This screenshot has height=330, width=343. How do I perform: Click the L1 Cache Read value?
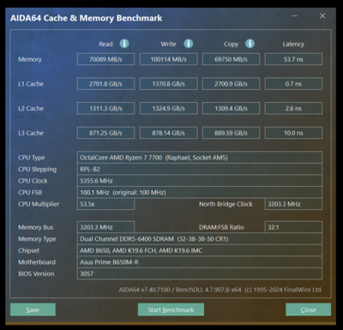click(105, 84)
